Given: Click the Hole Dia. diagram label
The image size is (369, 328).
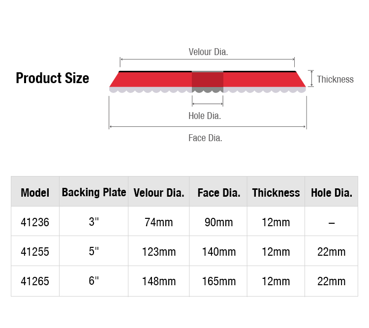Looking at the screenshot, I should 205,116.
